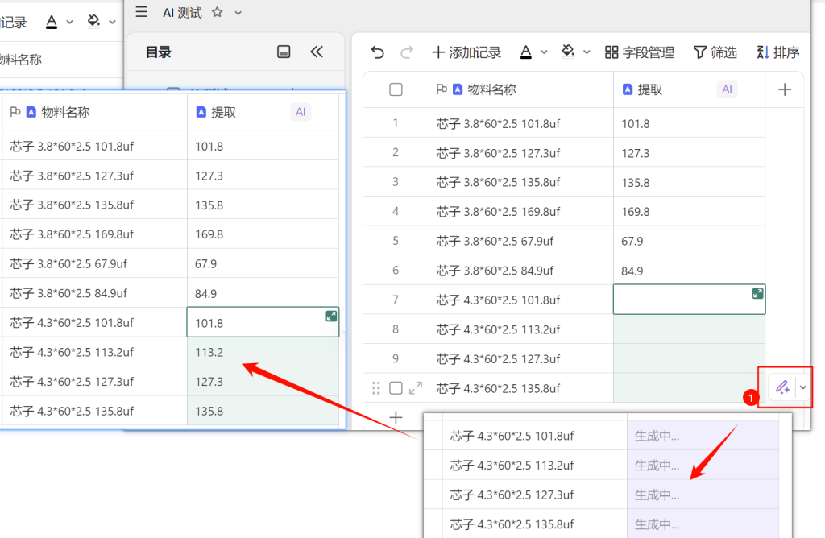Click expand icon in left inset 101.8 cell
The height and width of the screenshot is (538, 825).
[331, 316]
